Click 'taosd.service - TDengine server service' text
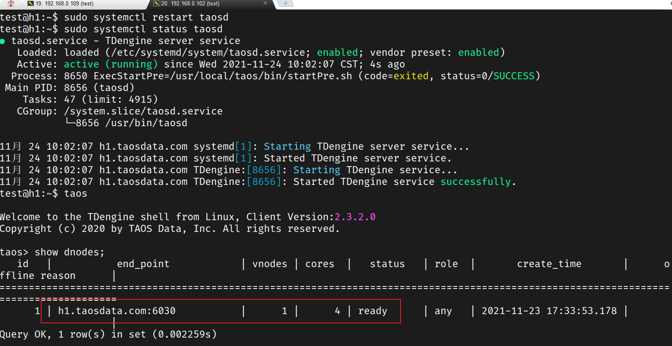This screenshot has width=672, height=346. (126, 41)
